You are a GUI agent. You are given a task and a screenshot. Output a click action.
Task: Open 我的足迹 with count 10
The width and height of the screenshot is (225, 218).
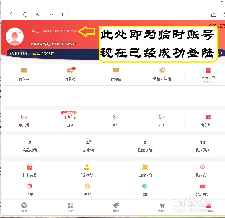[x=203, y=146]
